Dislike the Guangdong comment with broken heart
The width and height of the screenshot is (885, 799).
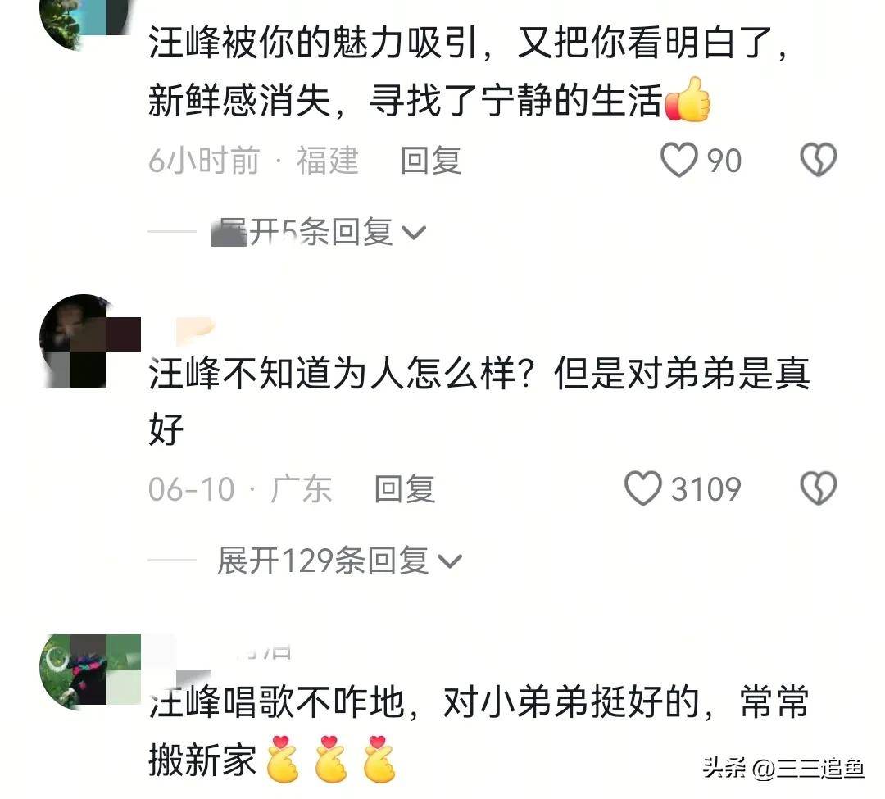[819, 488]
